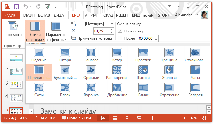Open the Стили перехода gallery dropdown
This screenshot has width=213, height=124.
tap(35, 31)
